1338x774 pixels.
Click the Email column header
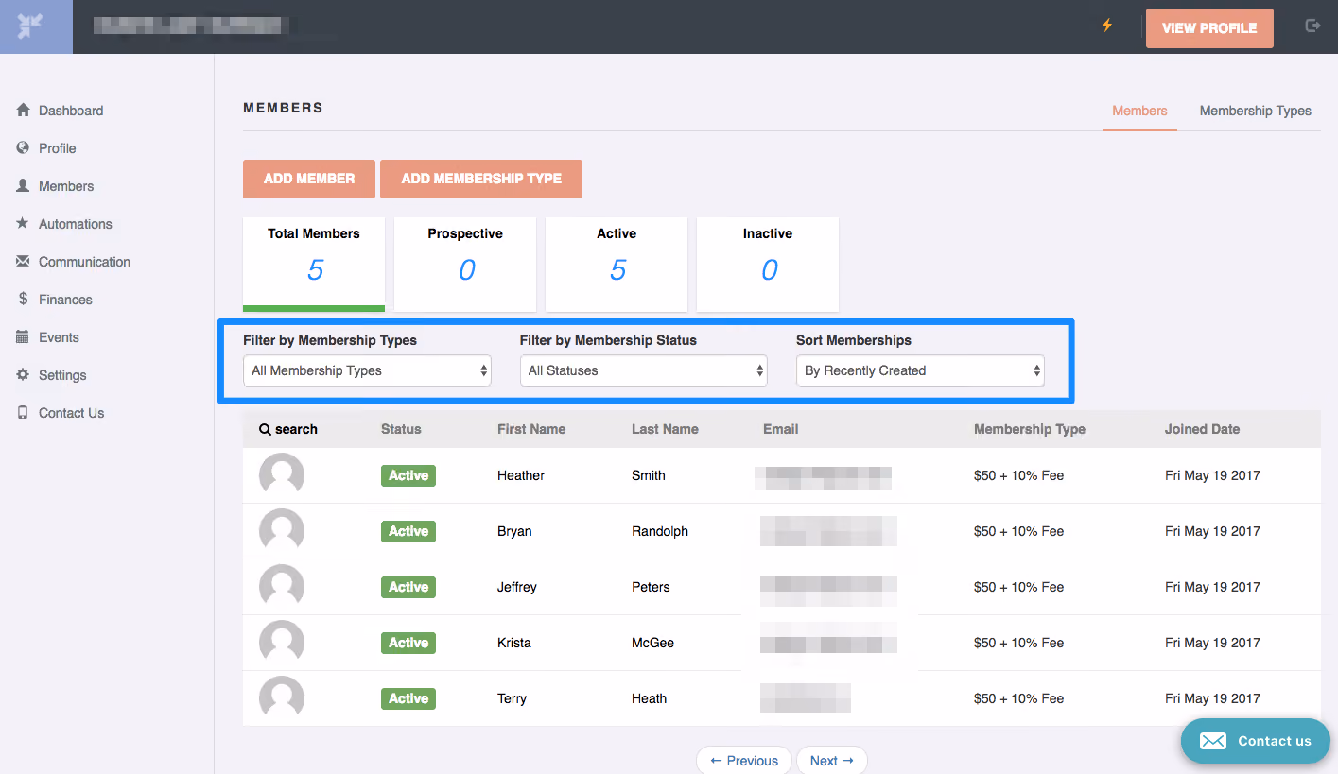[781, 429]
